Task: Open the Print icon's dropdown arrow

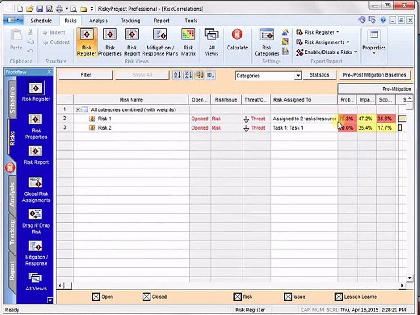Action: tap(66, 9)
